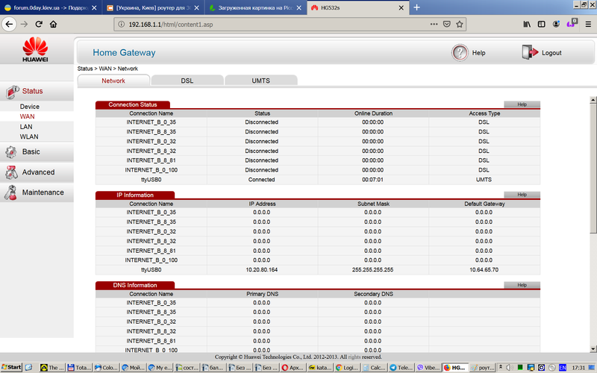Click the Logout door icon
This screenshot has height=373, width=597.
pos(529,53)
